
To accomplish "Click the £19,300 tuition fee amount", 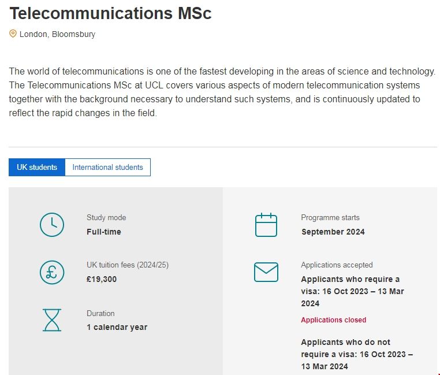I will pos(102,279).
